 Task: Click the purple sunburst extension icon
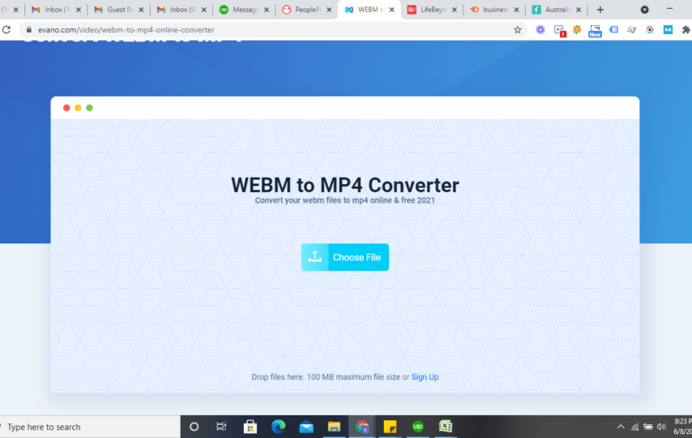point(540,30)
